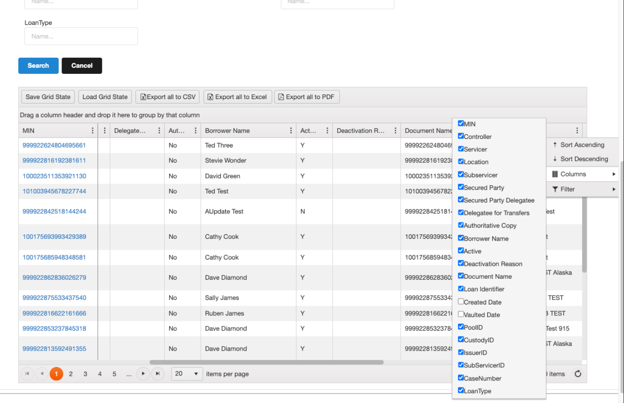This screenshot has height=403, width=624.
Task: Uncheck the Controller column checkbox
Action: (461, 136)
